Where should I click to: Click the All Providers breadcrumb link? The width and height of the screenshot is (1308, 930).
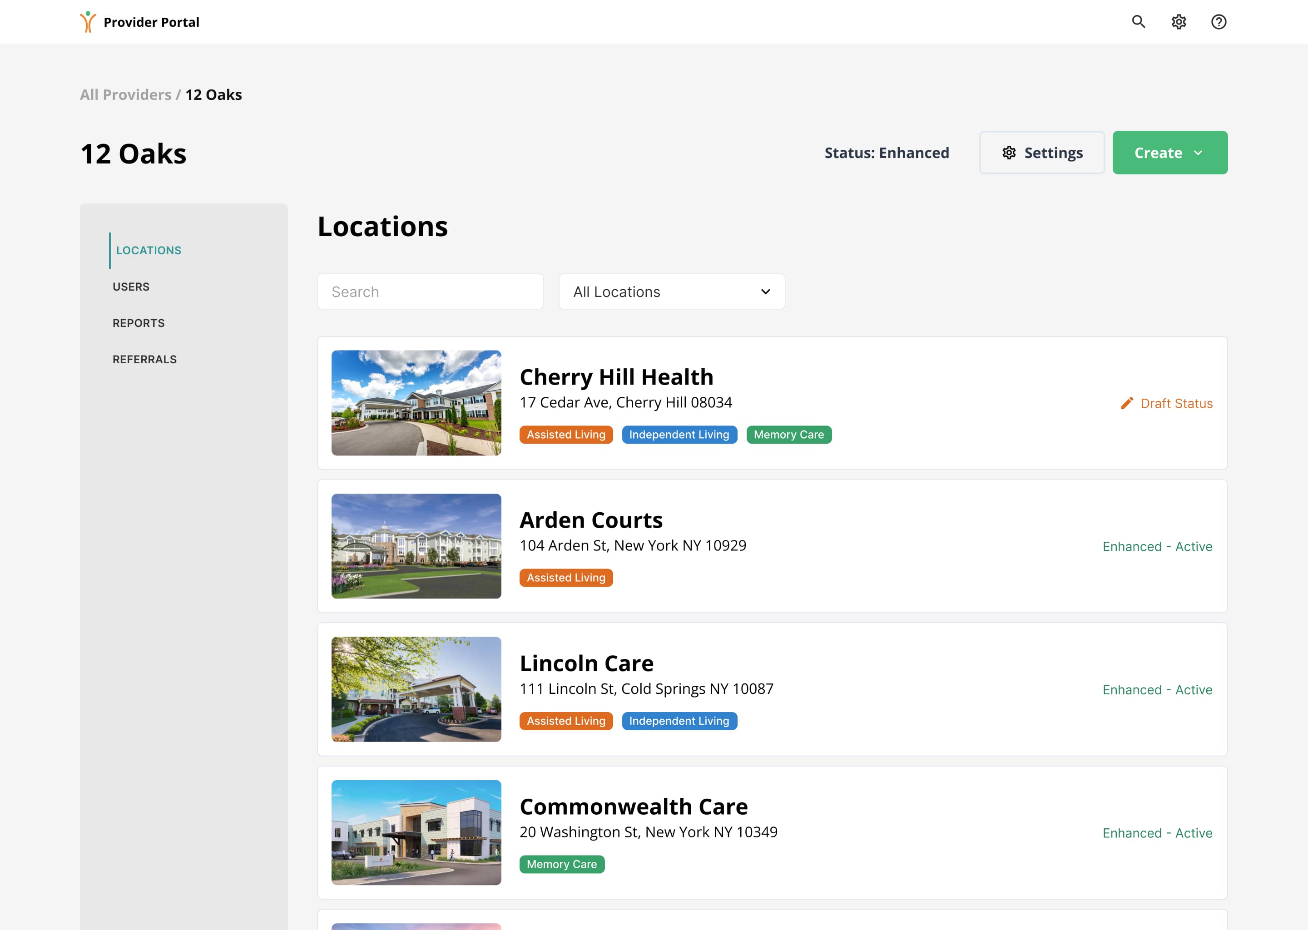pos(125,94)
